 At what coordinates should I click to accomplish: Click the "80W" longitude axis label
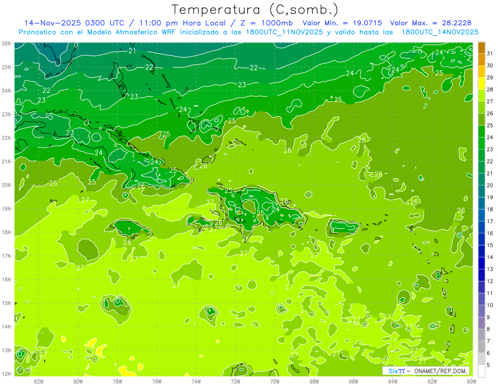pyautogui.click(x=78, y=381)
